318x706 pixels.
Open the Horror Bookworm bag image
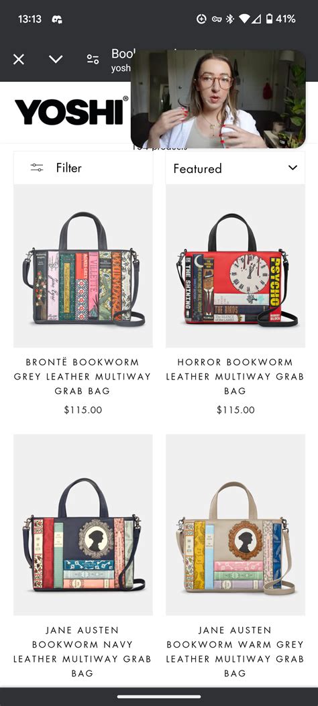(235, 266)
